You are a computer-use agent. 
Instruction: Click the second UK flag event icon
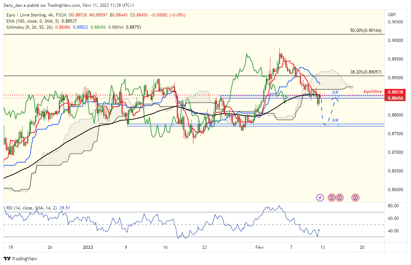[340, 197]
